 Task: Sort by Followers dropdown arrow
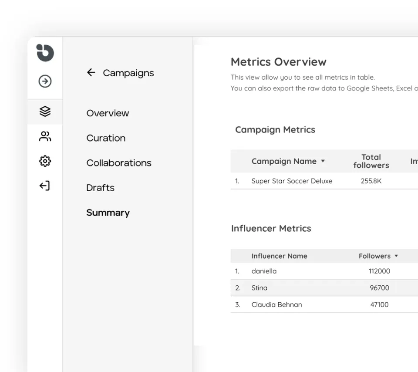[396, 256]
